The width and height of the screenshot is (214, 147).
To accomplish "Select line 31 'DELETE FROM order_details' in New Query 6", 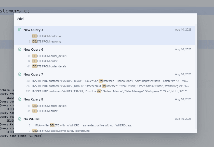I will (49, 56).
